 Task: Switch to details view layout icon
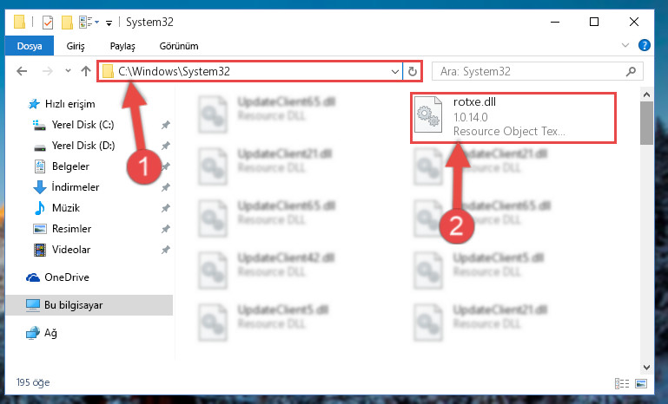(622, 383)
